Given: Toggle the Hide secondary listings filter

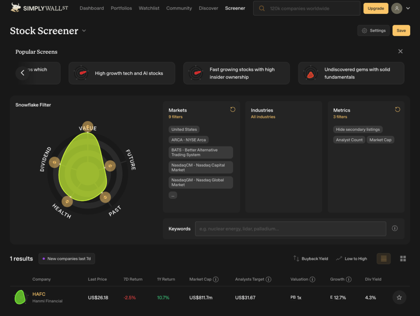Looking at the screenshot, I should (x=358, y=129).
